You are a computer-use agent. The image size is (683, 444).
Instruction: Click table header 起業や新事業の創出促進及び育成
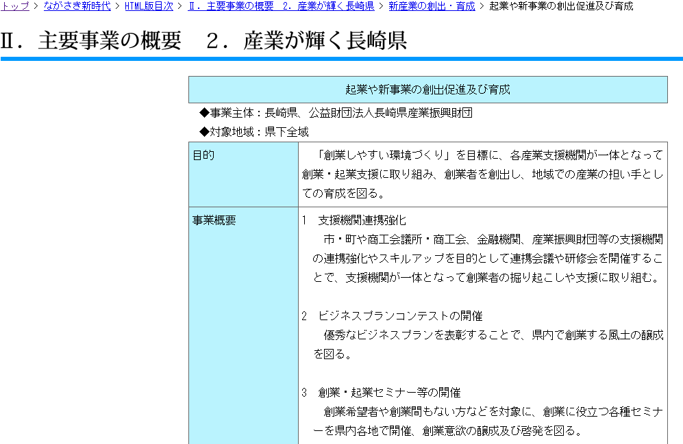(x=427, y=90)
